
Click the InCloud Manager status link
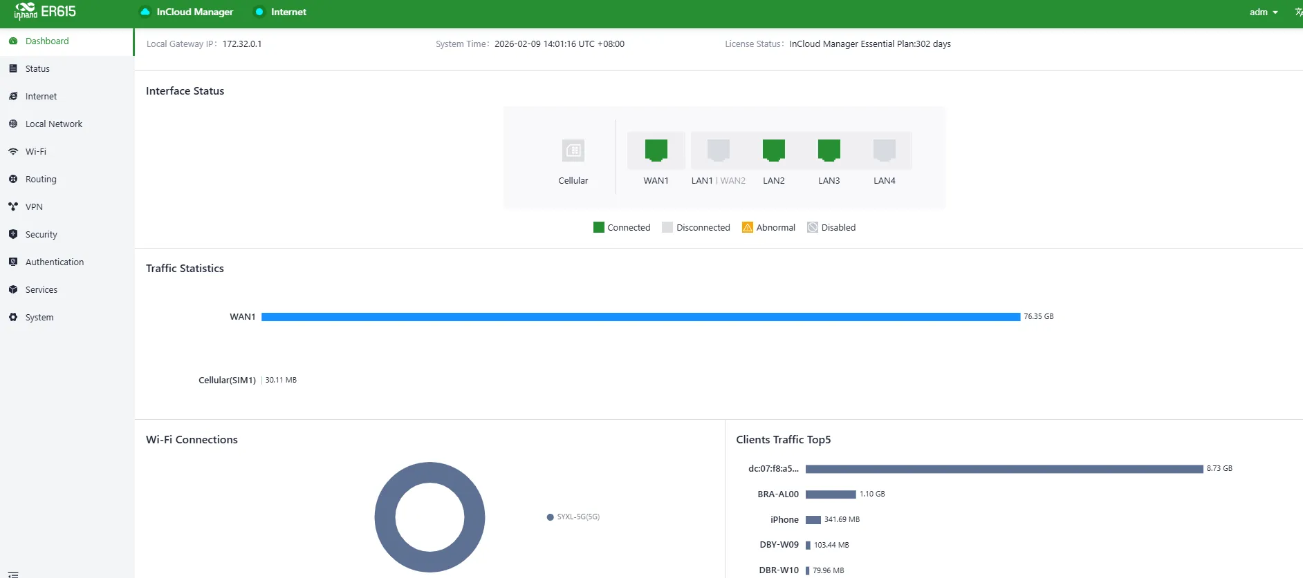tap(187, 12)
